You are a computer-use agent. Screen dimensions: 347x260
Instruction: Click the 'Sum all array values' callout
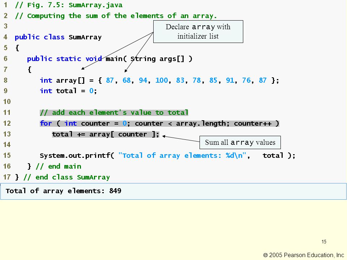(240, 142)
